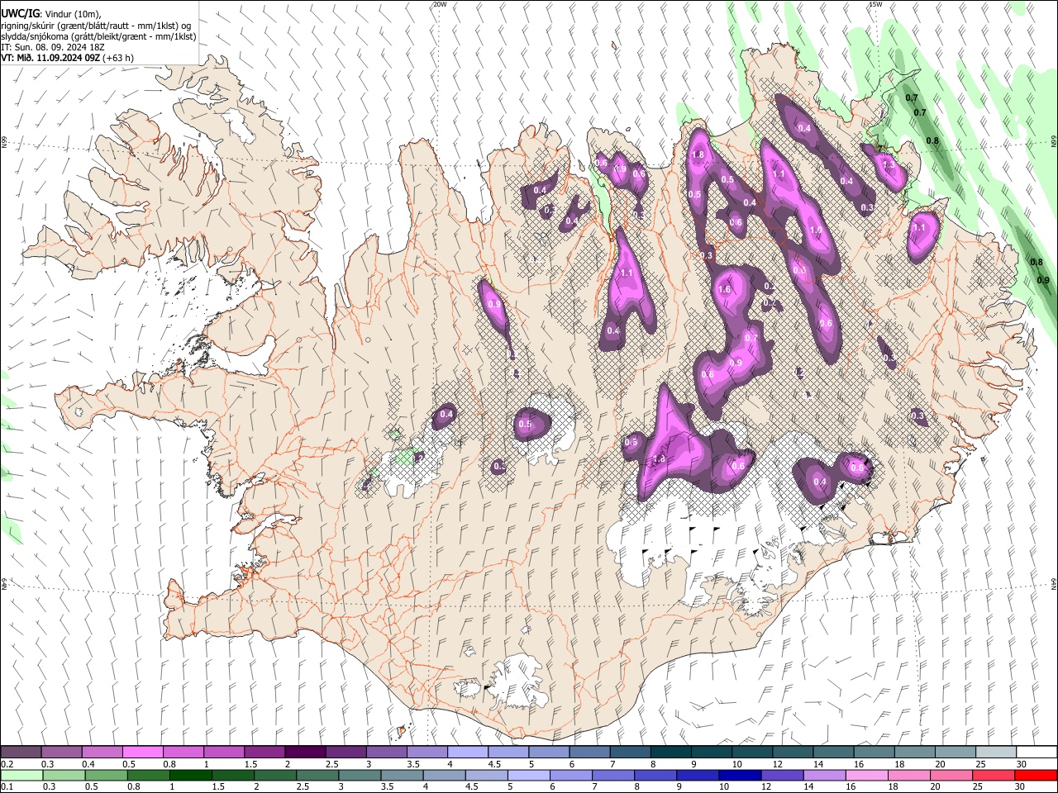Viewport: 1058px width, 793px height.
Task: Pick pale green swatch above 0.1 in bottom legend
Action: click(21, 775)
